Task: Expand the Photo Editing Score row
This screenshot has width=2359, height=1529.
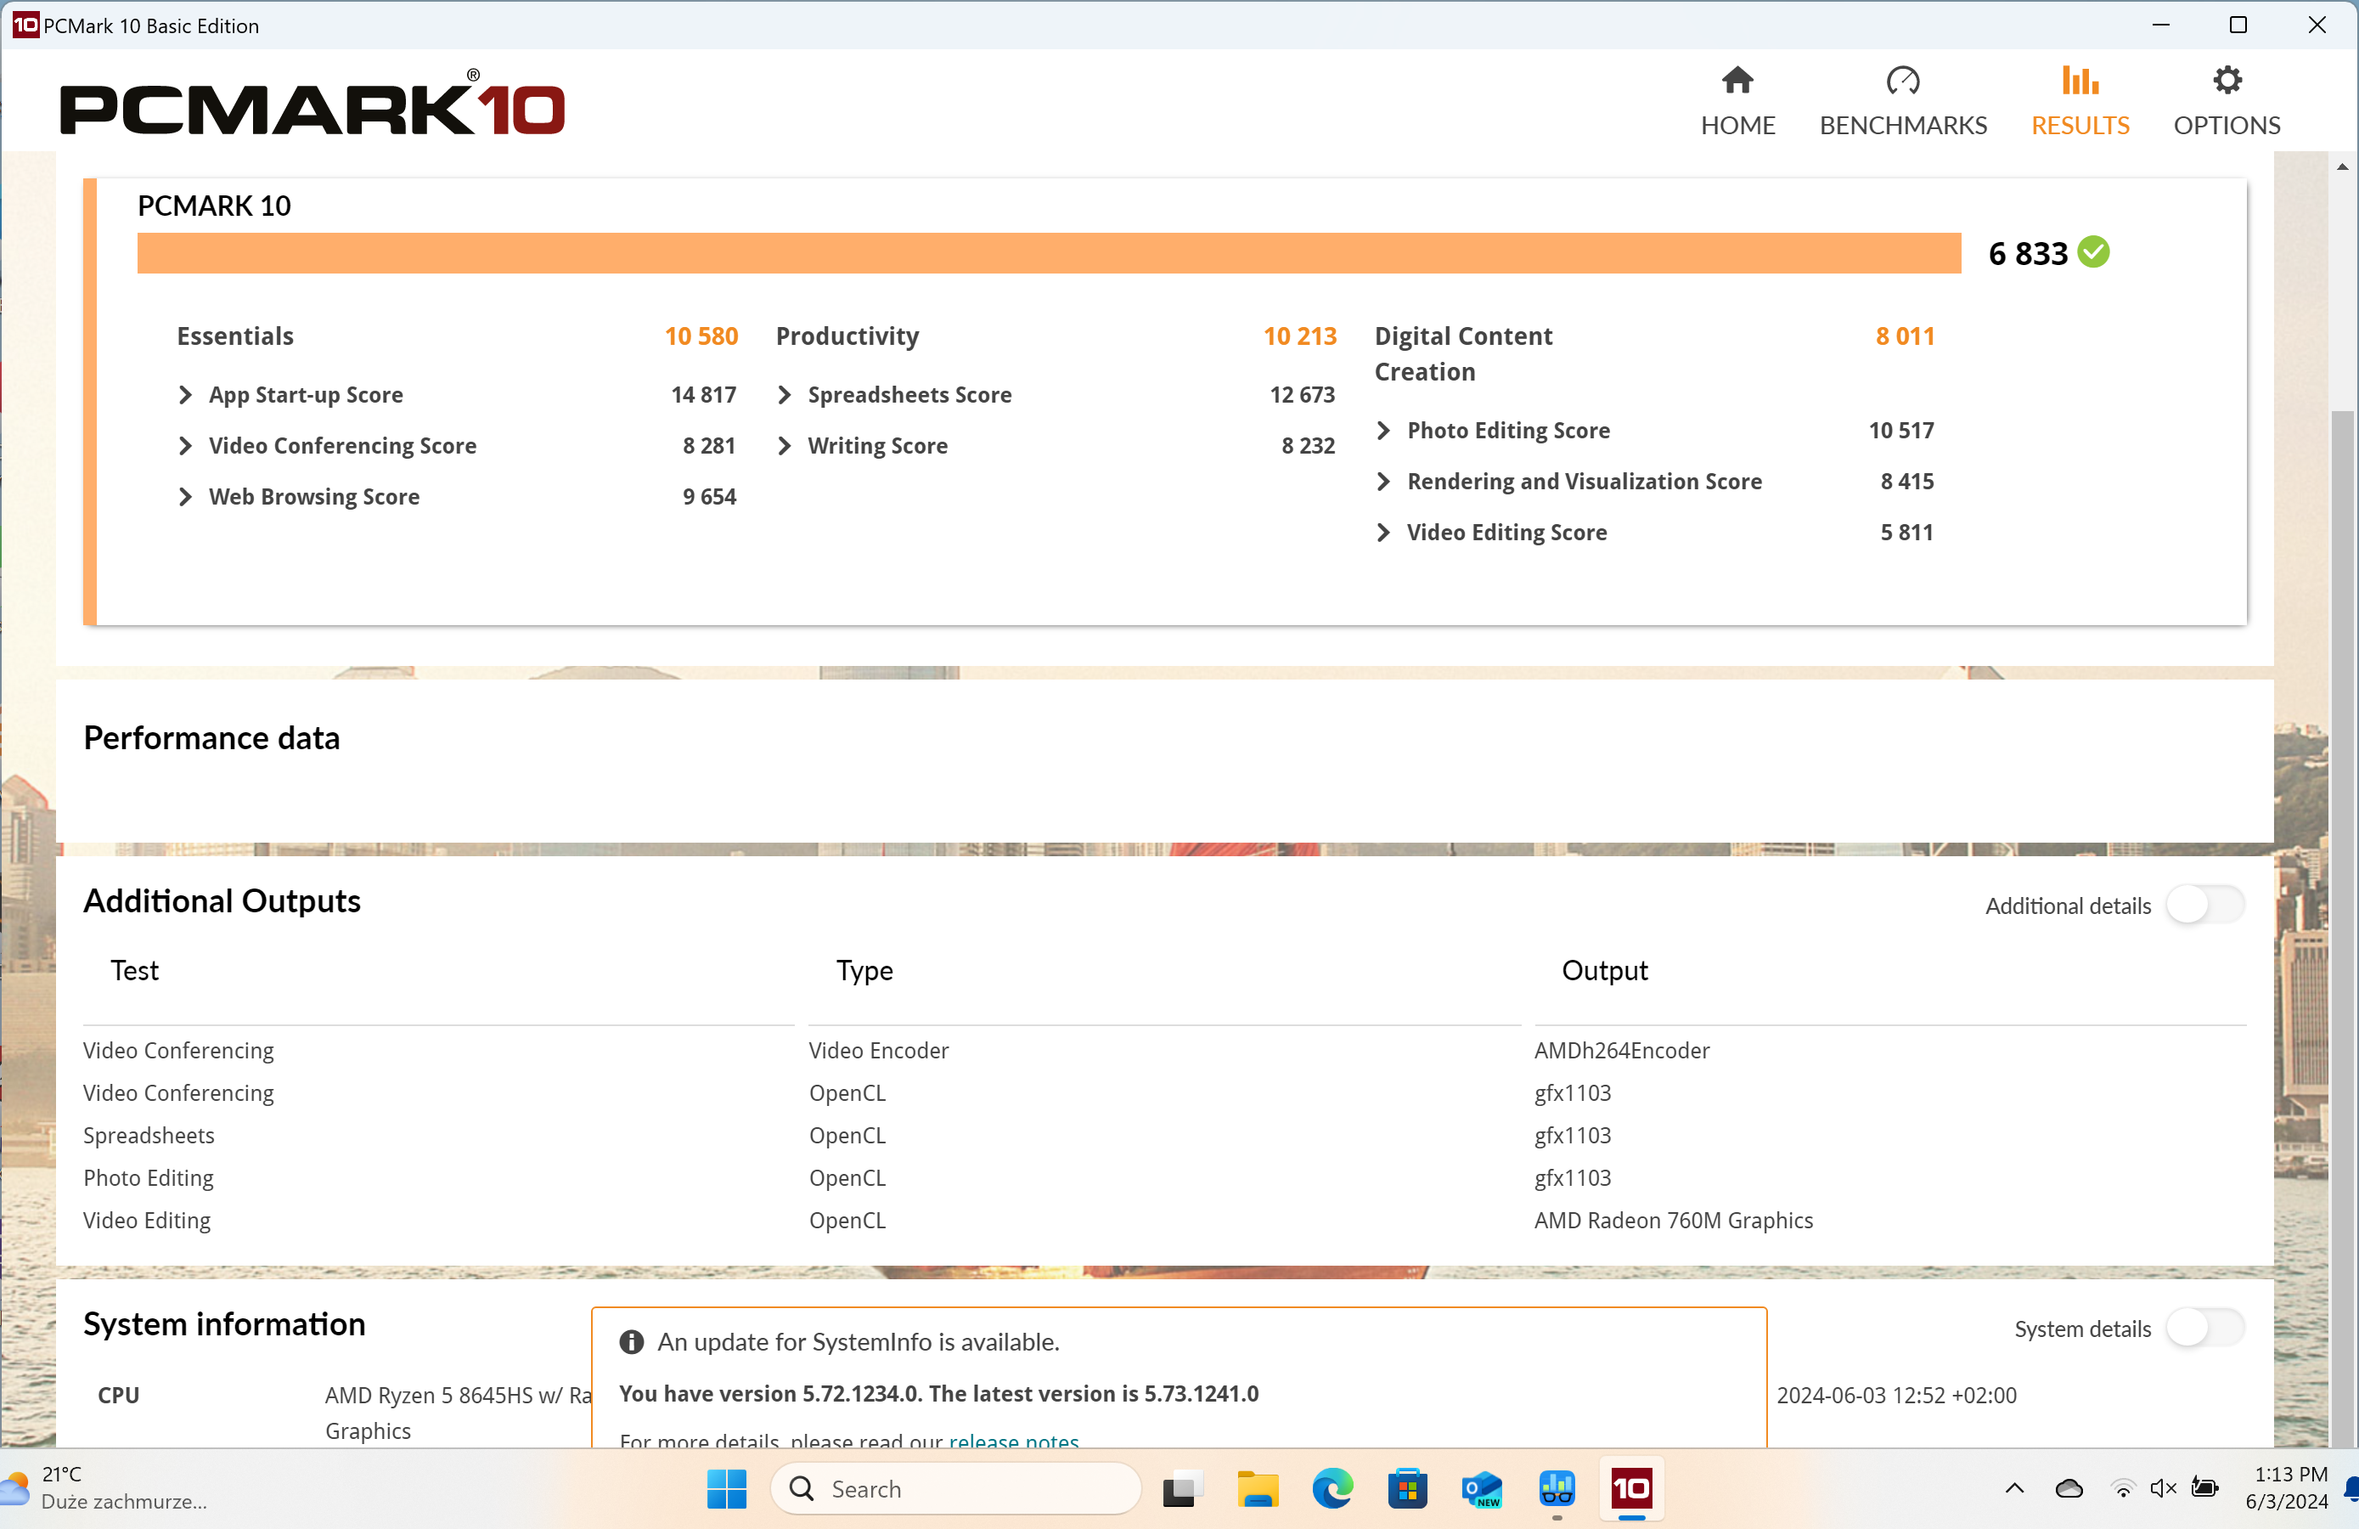Action: click(1383, 429)
